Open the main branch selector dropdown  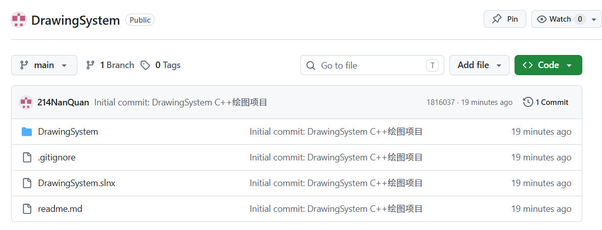pyautogui.click(x=44, y=65)
